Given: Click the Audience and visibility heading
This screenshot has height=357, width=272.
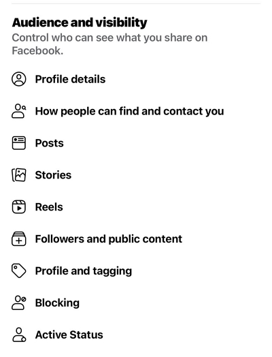Looking at the screenshot, I should point(80,22).
